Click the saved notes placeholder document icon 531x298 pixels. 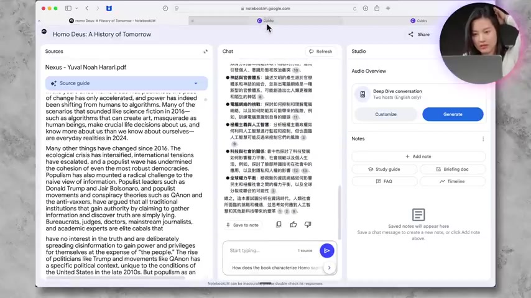418,214
